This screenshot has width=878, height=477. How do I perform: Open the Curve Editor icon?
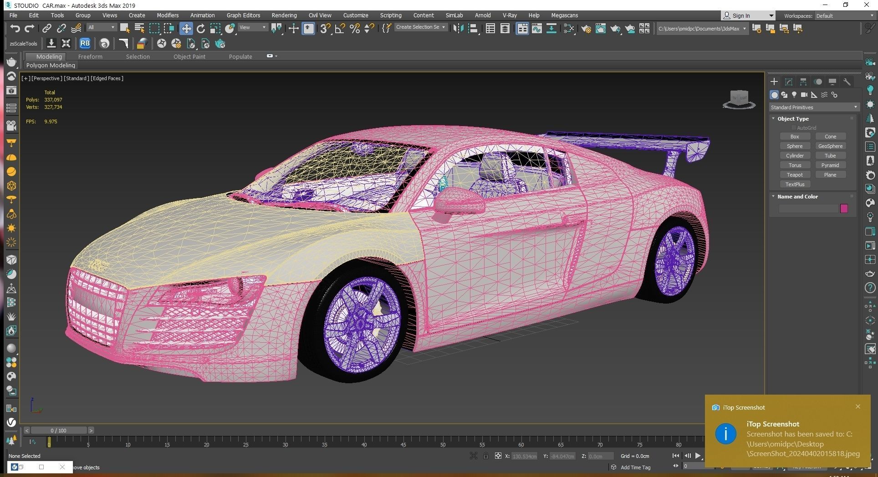click(x=537, y=28)
